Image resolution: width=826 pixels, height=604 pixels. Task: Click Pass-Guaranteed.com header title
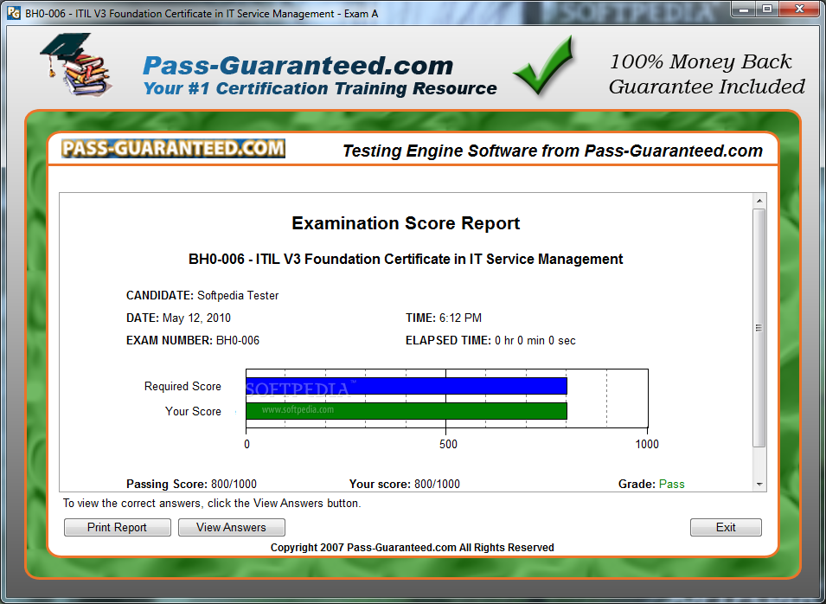click(298, 66)
